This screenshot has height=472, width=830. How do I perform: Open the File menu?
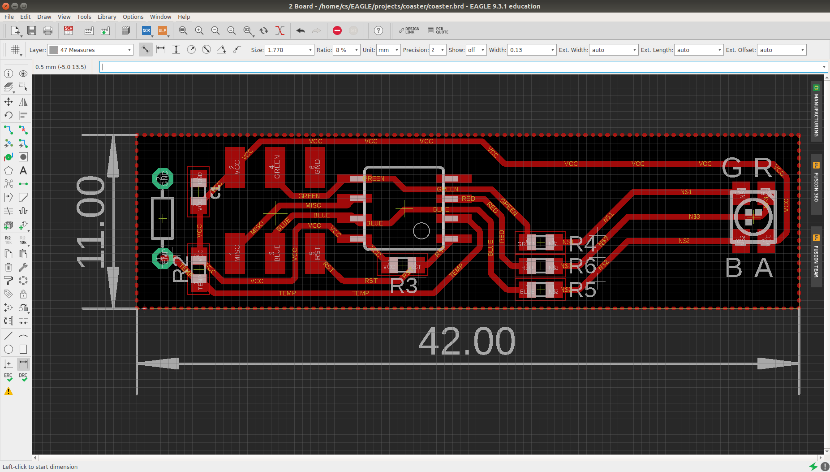tap(9, 17)
